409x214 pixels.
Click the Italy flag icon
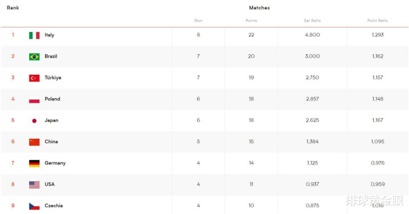point(34,35)
